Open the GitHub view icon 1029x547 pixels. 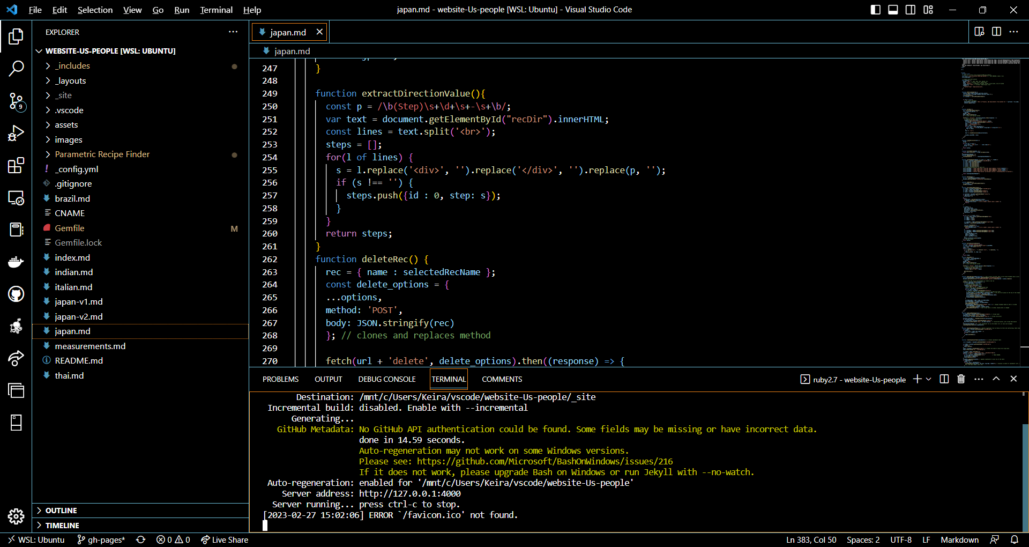pyautogui.click(x=16, y=294)
